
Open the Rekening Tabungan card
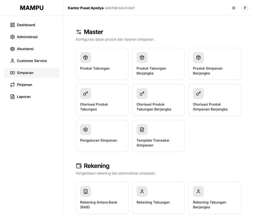coord(159,198)
